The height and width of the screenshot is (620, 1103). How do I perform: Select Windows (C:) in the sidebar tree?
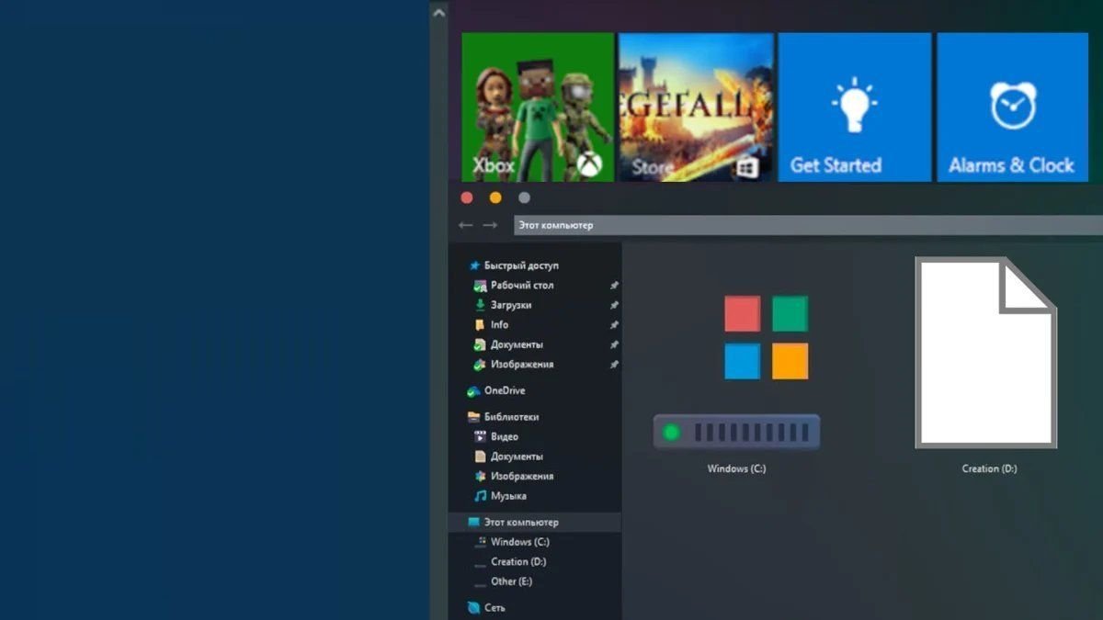click(x=519, y=542)
